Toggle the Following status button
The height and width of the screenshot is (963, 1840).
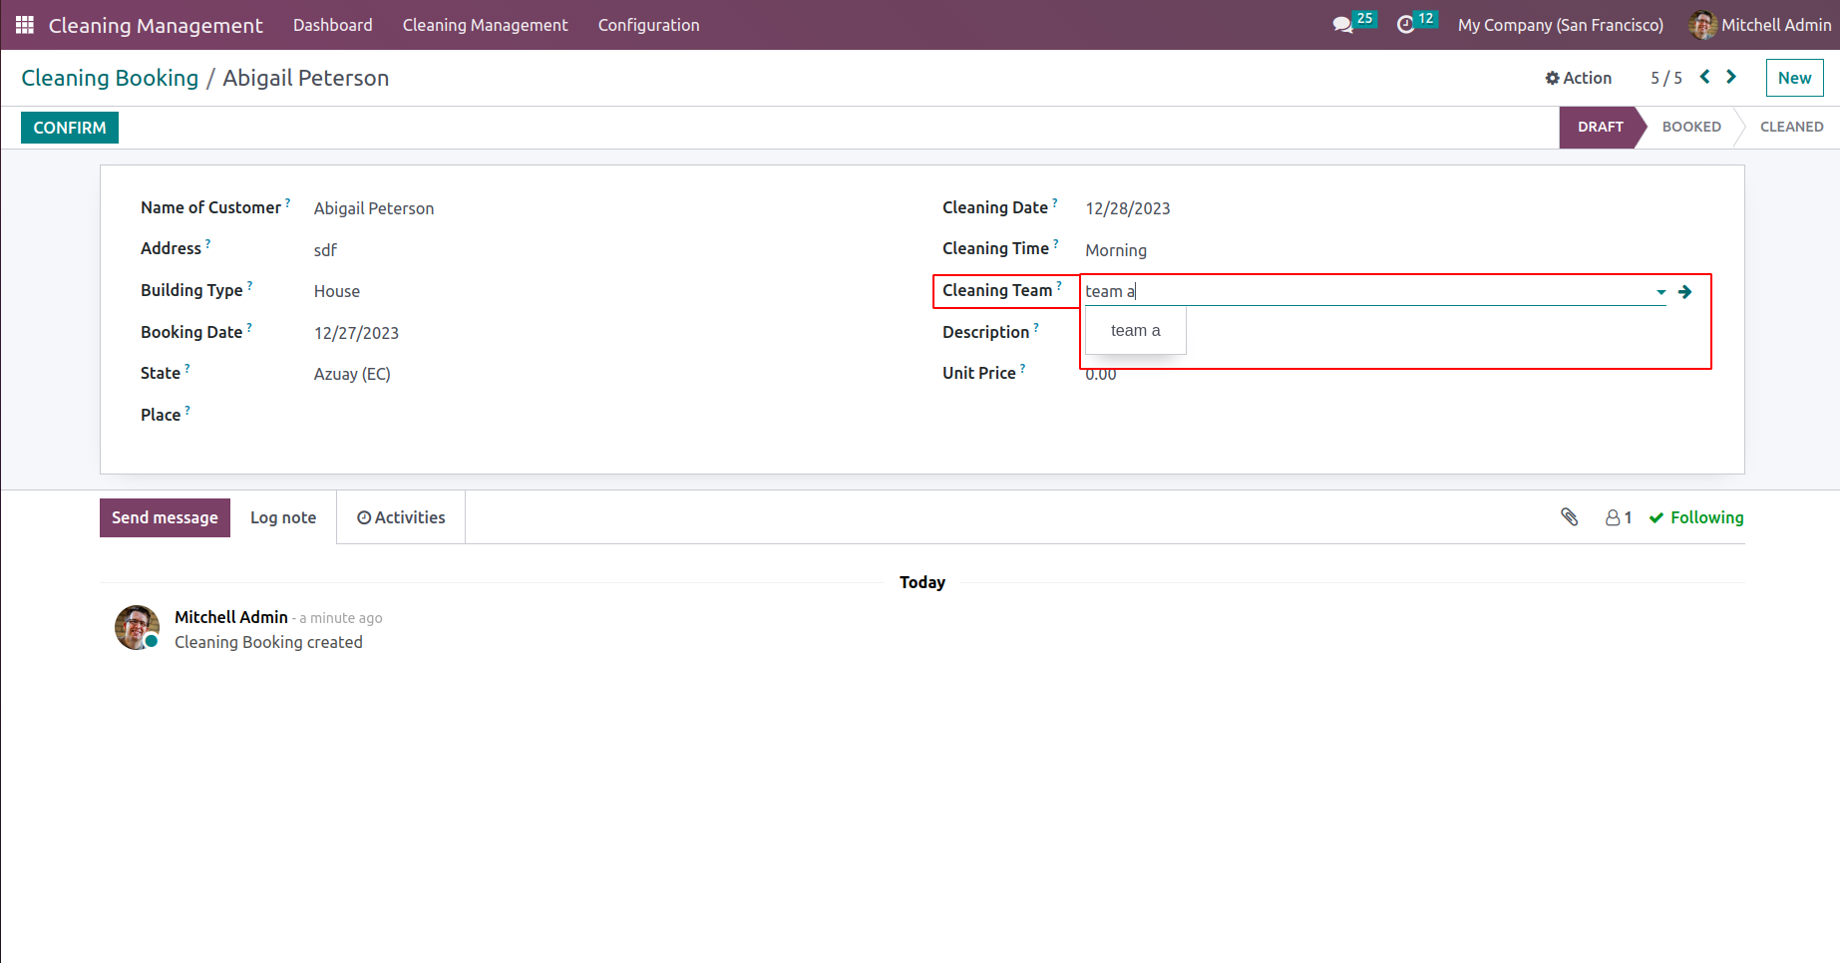click(x=1696, y=517)
